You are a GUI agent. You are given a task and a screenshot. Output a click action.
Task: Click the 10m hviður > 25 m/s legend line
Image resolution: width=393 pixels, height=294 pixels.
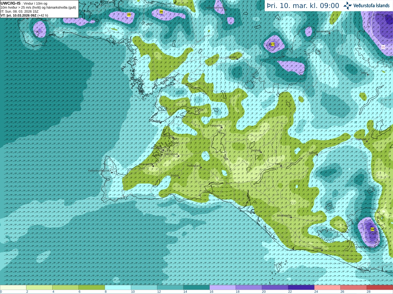(x=38, y=7)
